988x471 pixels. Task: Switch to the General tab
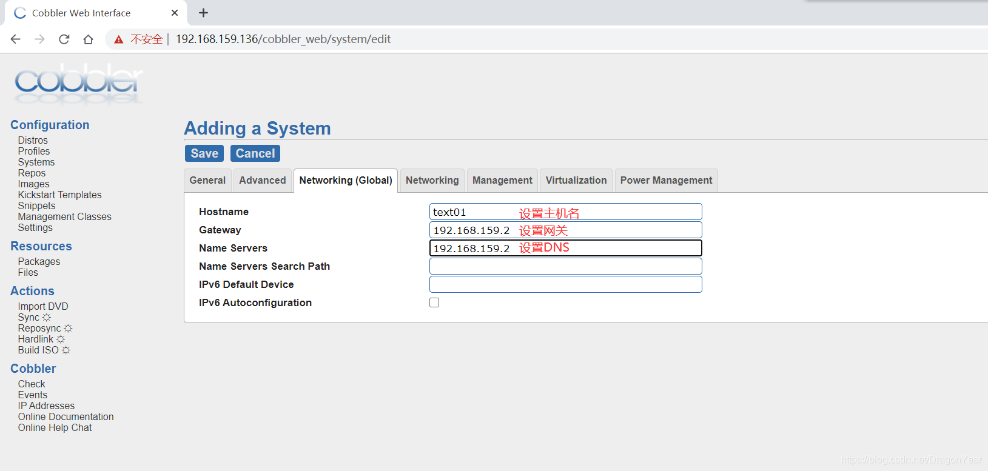(207, 181)
